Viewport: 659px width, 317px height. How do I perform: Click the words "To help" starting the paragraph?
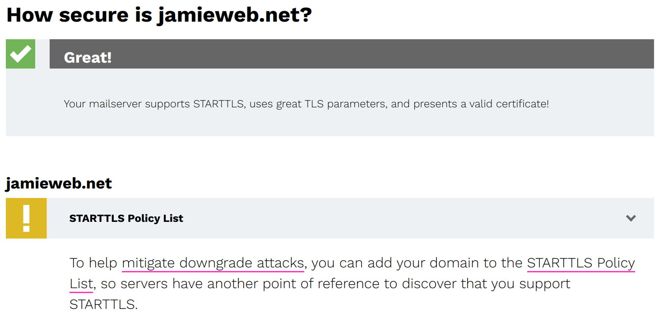coord(93,262)
